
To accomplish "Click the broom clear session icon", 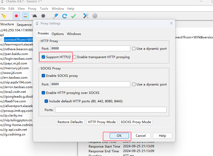I will tap(4, 16).
